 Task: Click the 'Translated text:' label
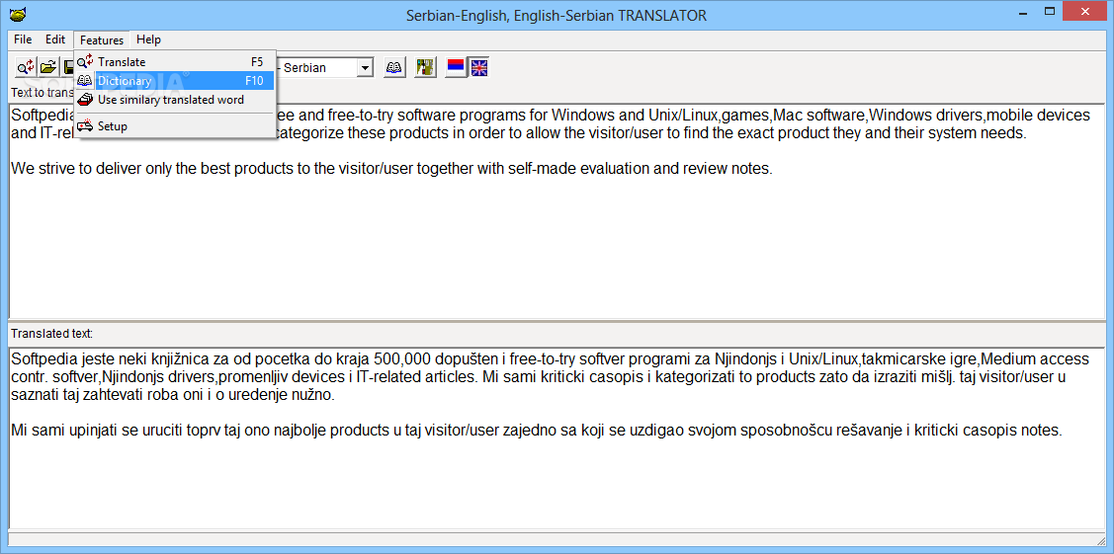[51, 333]
